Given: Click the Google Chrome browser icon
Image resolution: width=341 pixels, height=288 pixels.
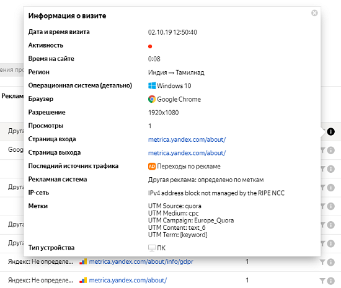Looking at the screenshot, I should pyautogui.click(x=152, y=99).
